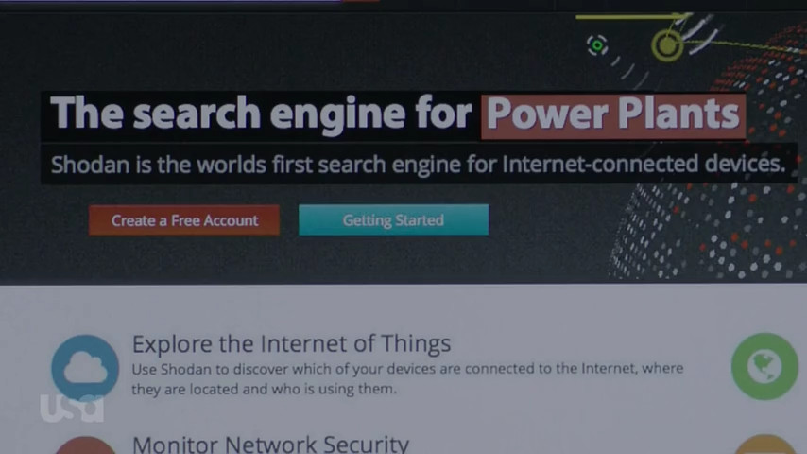
Task: Click the highlighted Power Plants text
Action: pos(613,115)
